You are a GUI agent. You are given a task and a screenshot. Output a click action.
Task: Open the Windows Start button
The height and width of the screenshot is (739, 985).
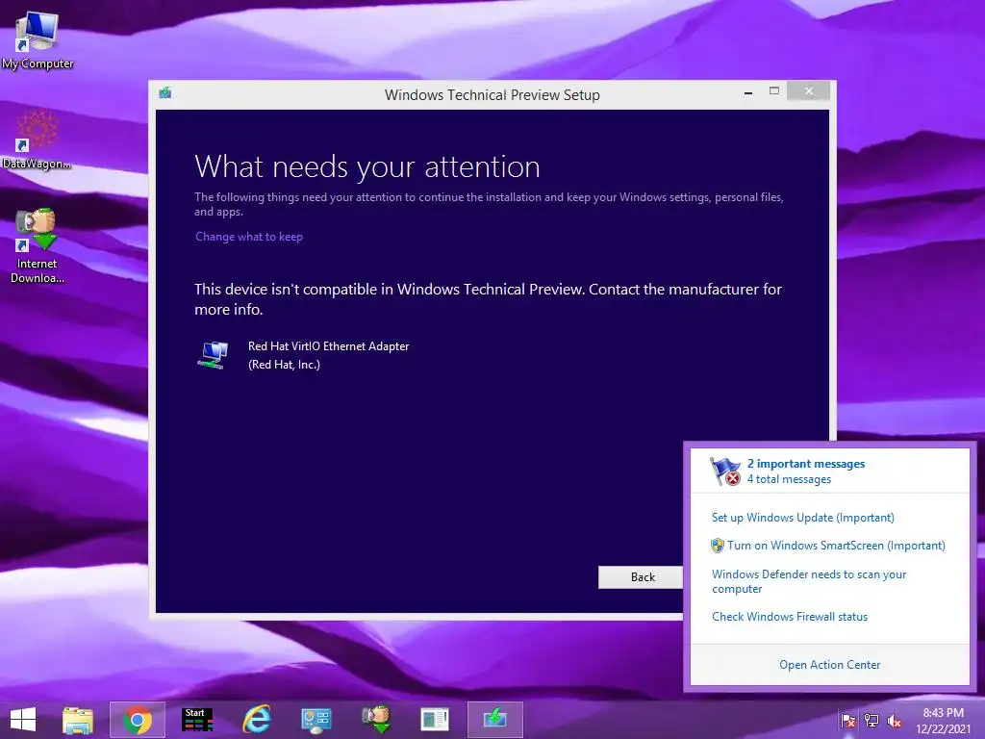23,720
